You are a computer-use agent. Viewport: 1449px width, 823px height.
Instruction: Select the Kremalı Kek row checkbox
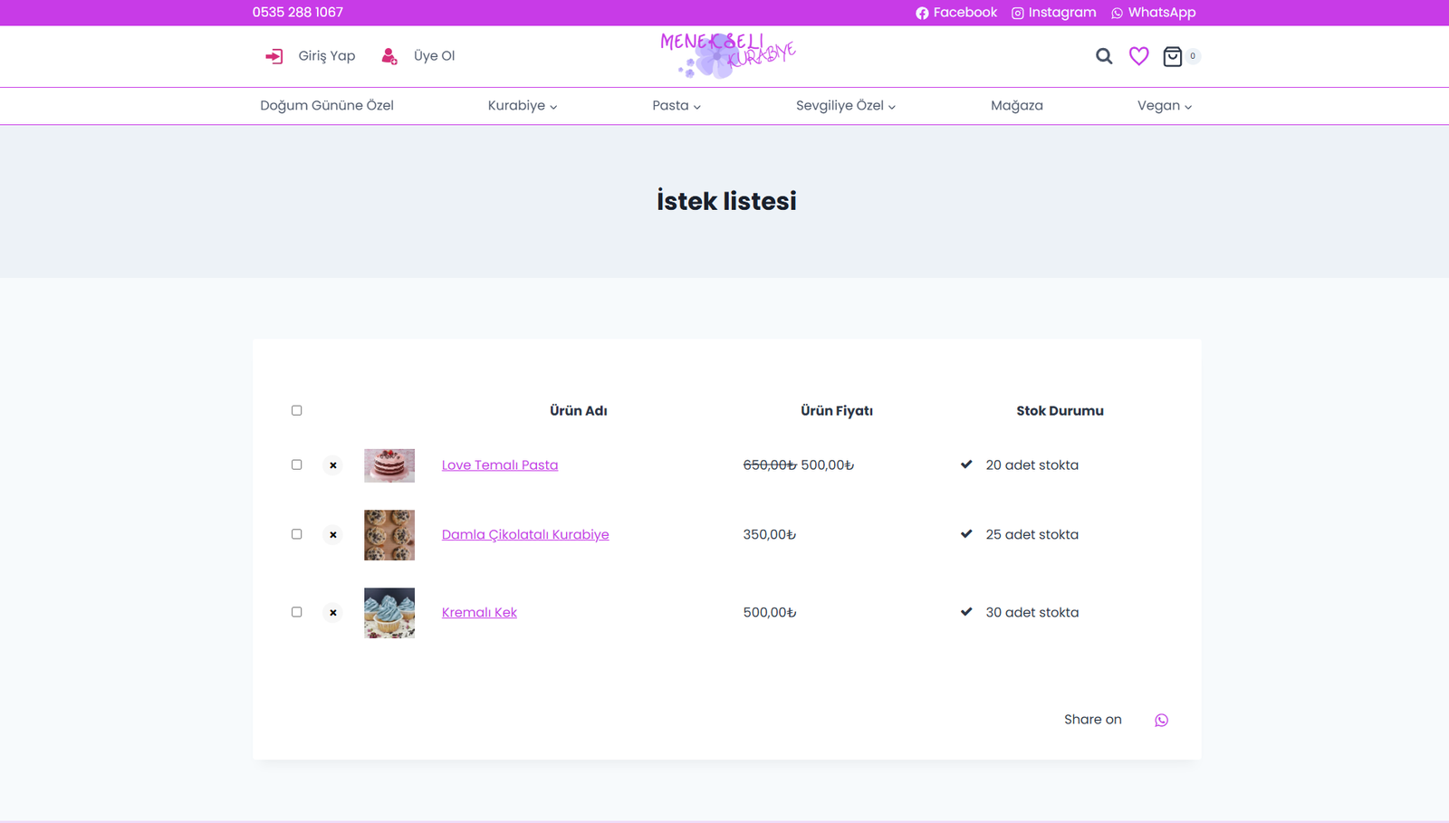point(296,612)
